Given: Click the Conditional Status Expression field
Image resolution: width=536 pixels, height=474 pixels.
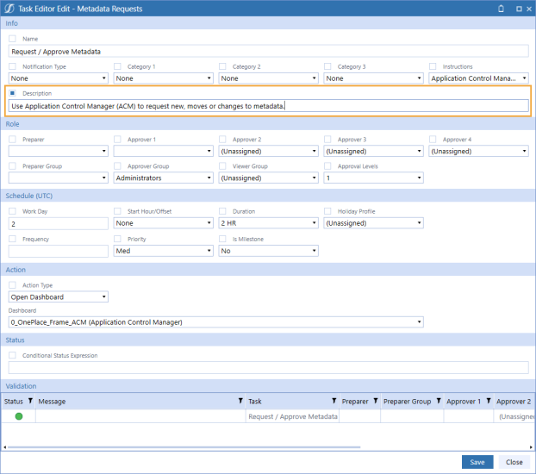Looking at the screenshot, I should 268,368.
